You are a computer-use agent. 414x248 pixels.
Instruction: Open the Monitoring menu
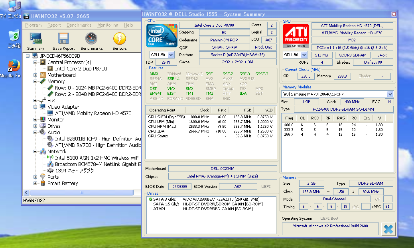108,25
